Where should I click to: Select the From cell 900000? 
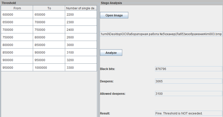(x=17, y=60)
